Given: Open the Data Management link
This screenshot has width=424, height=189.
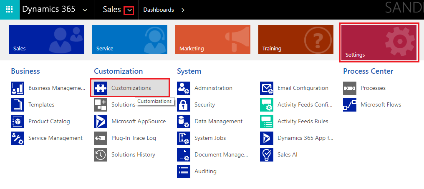Looking at the screenshot, I should point(219,122).
